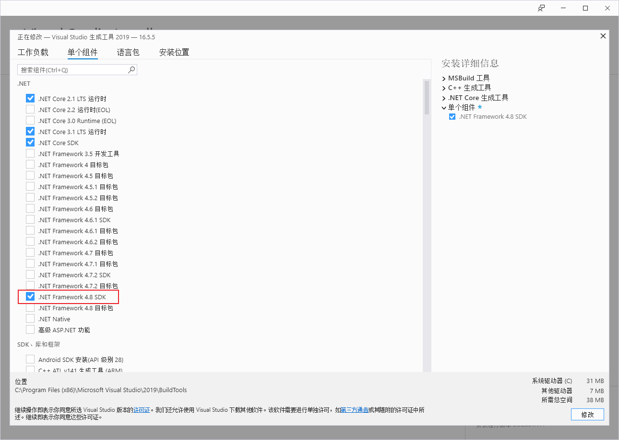Check .NET Core 3.0 Runtime (EOL)
The height and width of the screenshot is (440, 619).
click(30, 120)
